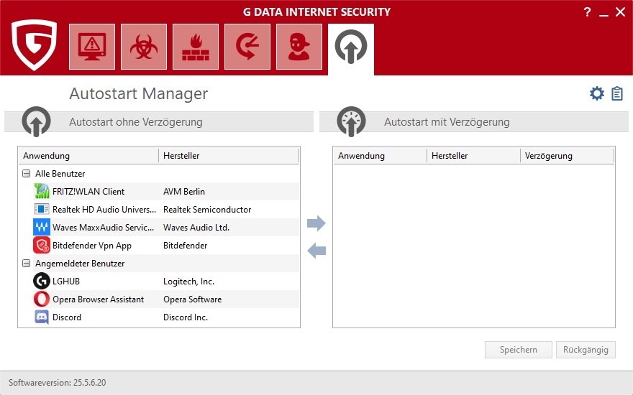This screenshot has width=633, height=395.
Task: Collapse the Alle Benutzer group
Action: pyautogui.click(x=26, y=174)
